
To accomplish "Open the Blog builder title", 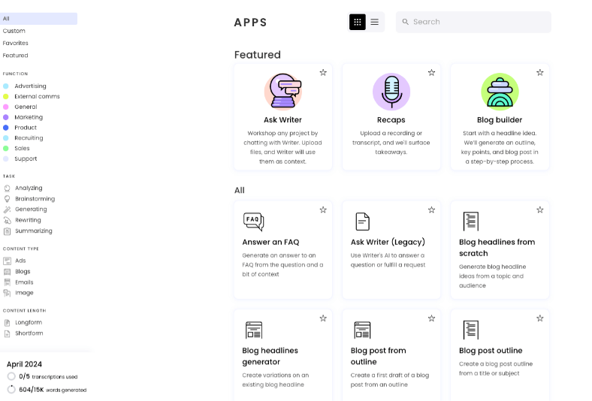I will (x=500, y=120).
